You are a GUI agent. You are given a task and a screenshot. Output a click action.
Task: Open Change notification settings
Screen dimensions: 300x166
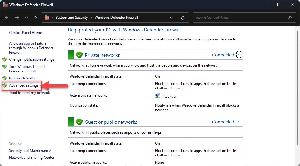(x=31, y=59)
